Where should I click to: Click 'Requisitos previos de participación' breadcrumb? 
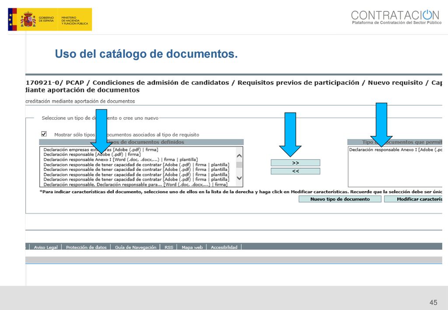[298, 83]
